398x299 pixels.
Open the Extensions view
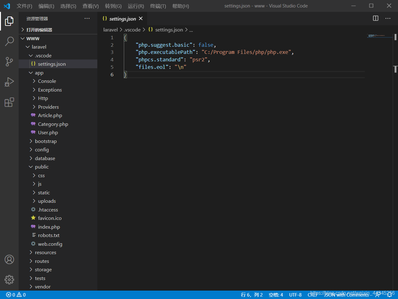pyautogui.click(x=9, y=102)
